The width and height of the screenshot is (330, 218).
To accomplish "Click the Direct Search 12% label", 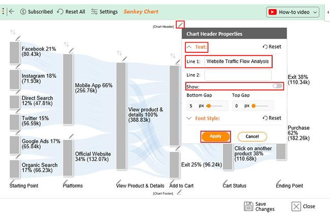I will pos(37,101).
